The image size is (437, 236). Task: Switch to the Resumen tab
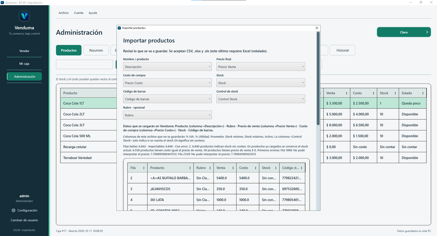(x=96, y=50)
